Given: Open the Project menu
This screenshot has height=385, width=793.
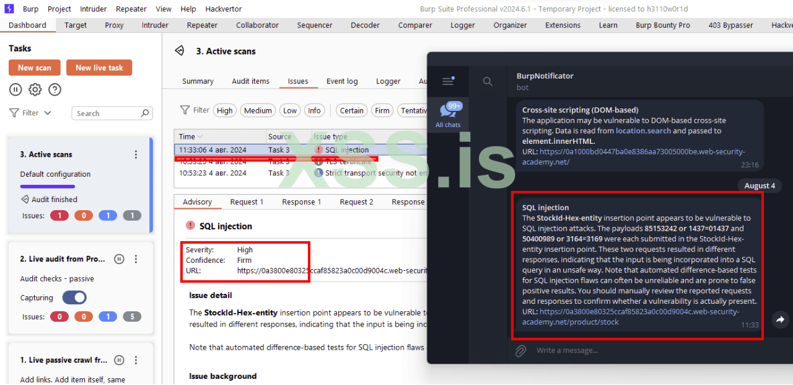Looking at the screenshot, I should click(x=59, y=9).
